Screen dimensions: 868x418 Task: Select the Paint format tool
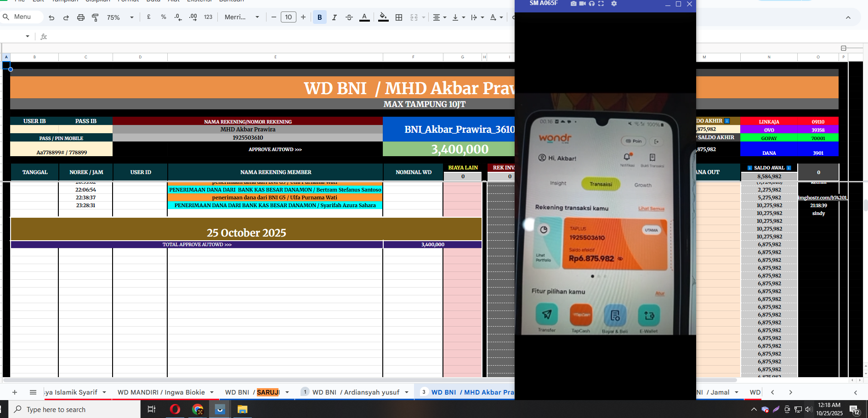95,17
